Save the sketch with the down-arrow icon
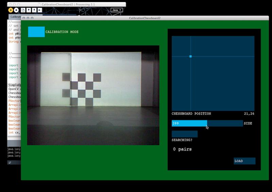Image resolution: width=272 pixels, height=192 pixels. pyautogui.click(x=34, y=10)
